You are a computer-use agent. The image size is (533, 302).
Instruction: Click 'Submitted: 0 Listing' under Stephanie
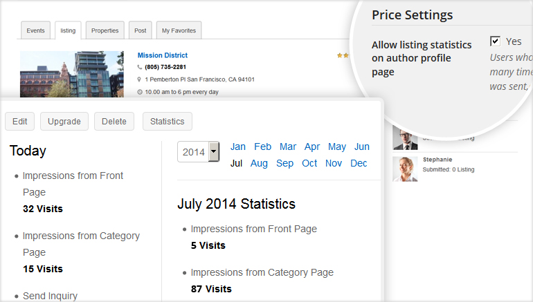point(449,169)
